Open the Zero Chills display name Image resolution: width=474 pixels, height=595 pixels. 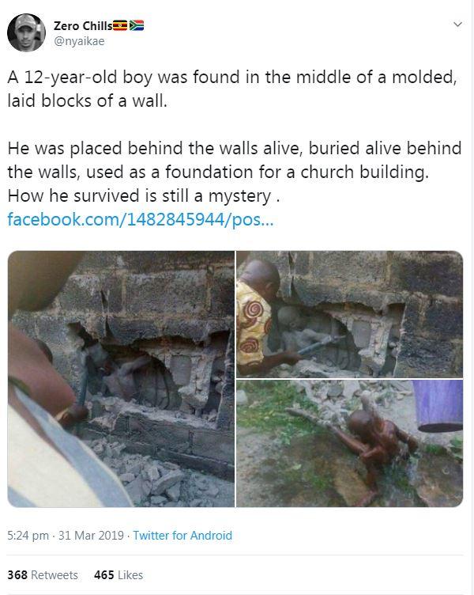83,26
